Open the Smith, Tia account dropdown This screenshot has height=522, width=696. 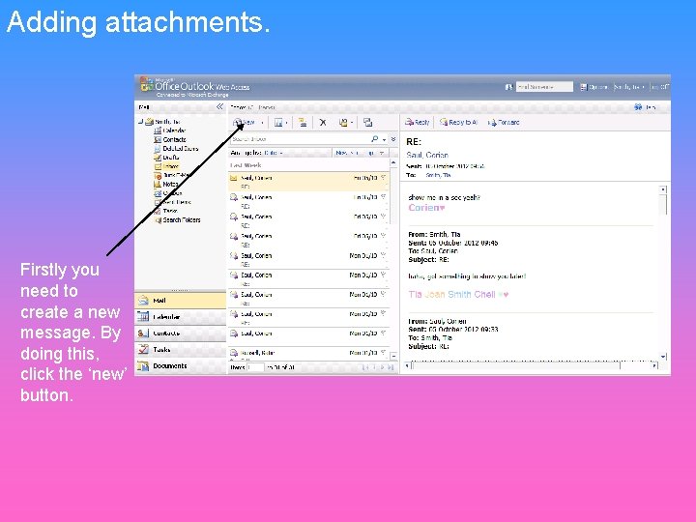coord(629,87)
